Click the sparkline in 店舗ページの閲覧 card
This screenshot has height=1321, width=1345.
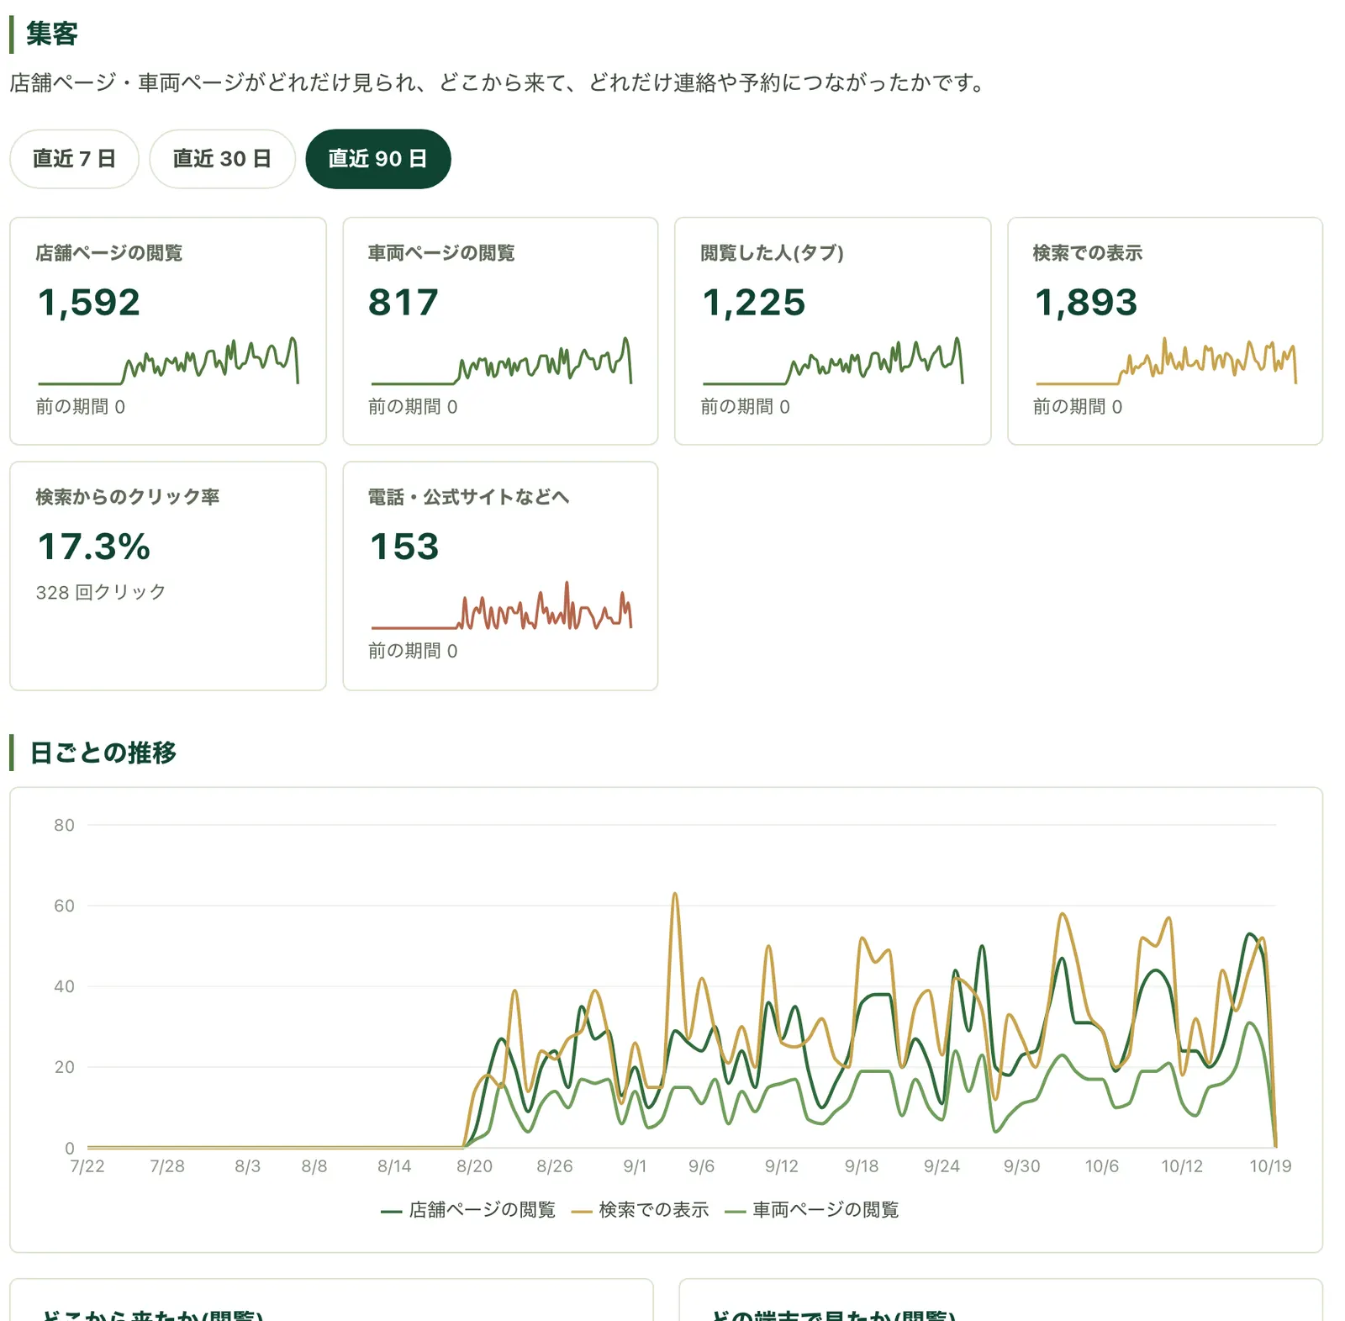point(168,361)
